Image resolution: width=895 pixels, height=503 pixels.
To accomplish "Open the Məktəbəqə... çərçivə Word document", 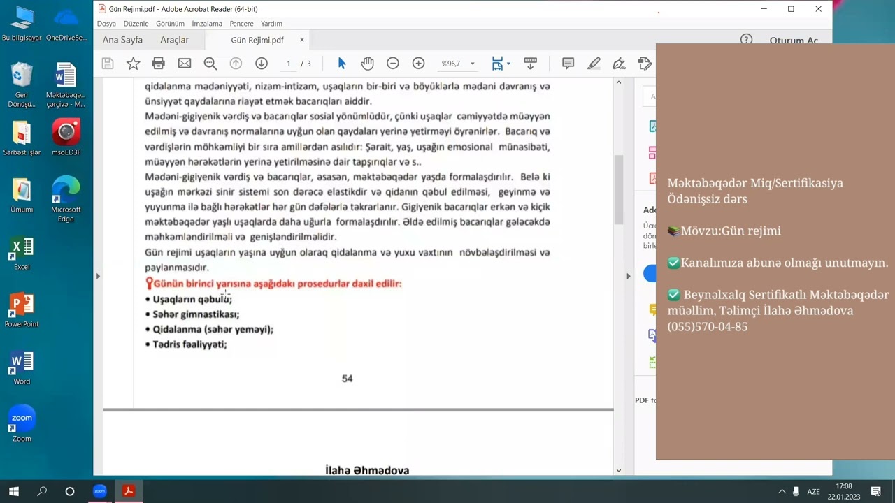I will point(66,85).
